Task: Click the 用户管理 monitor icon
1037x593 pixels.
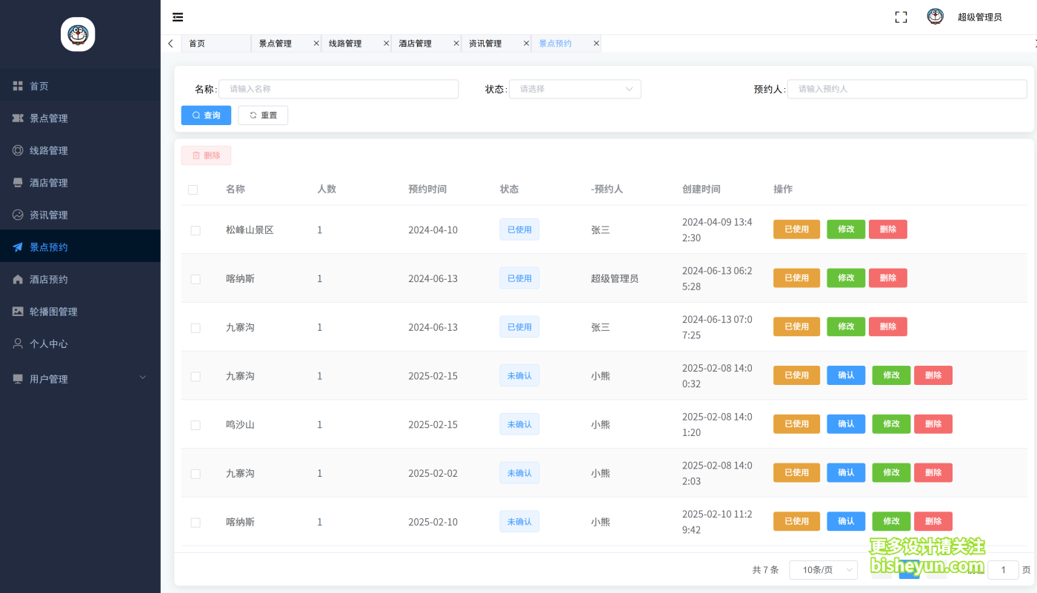Action: coord(18,379)
